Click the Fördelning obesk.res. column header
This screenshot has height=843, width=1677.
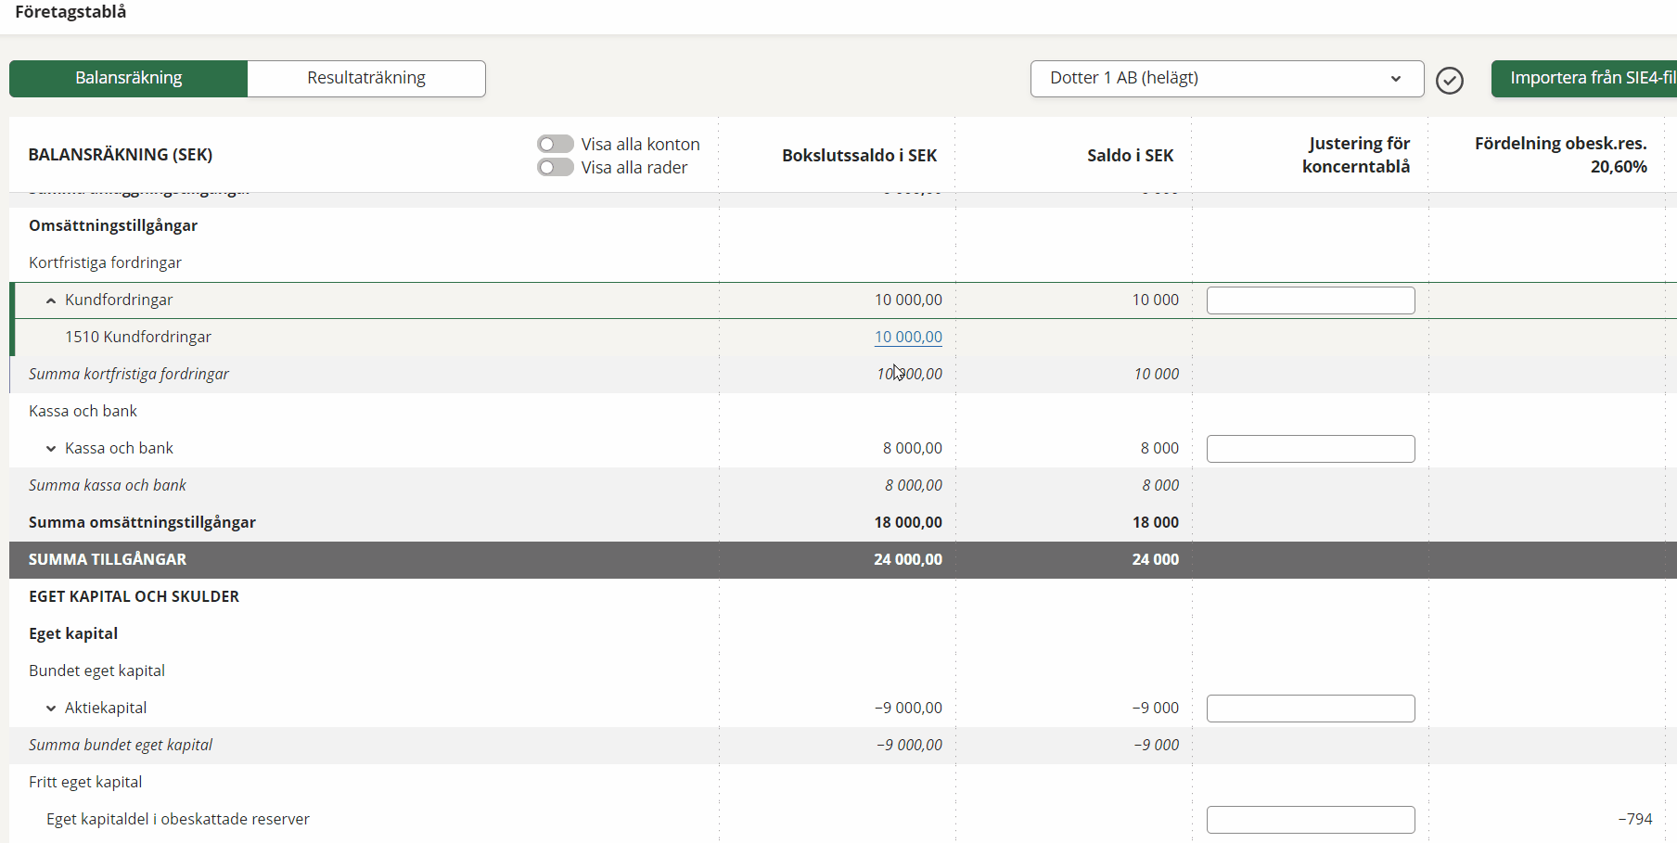click(1560, 155)
